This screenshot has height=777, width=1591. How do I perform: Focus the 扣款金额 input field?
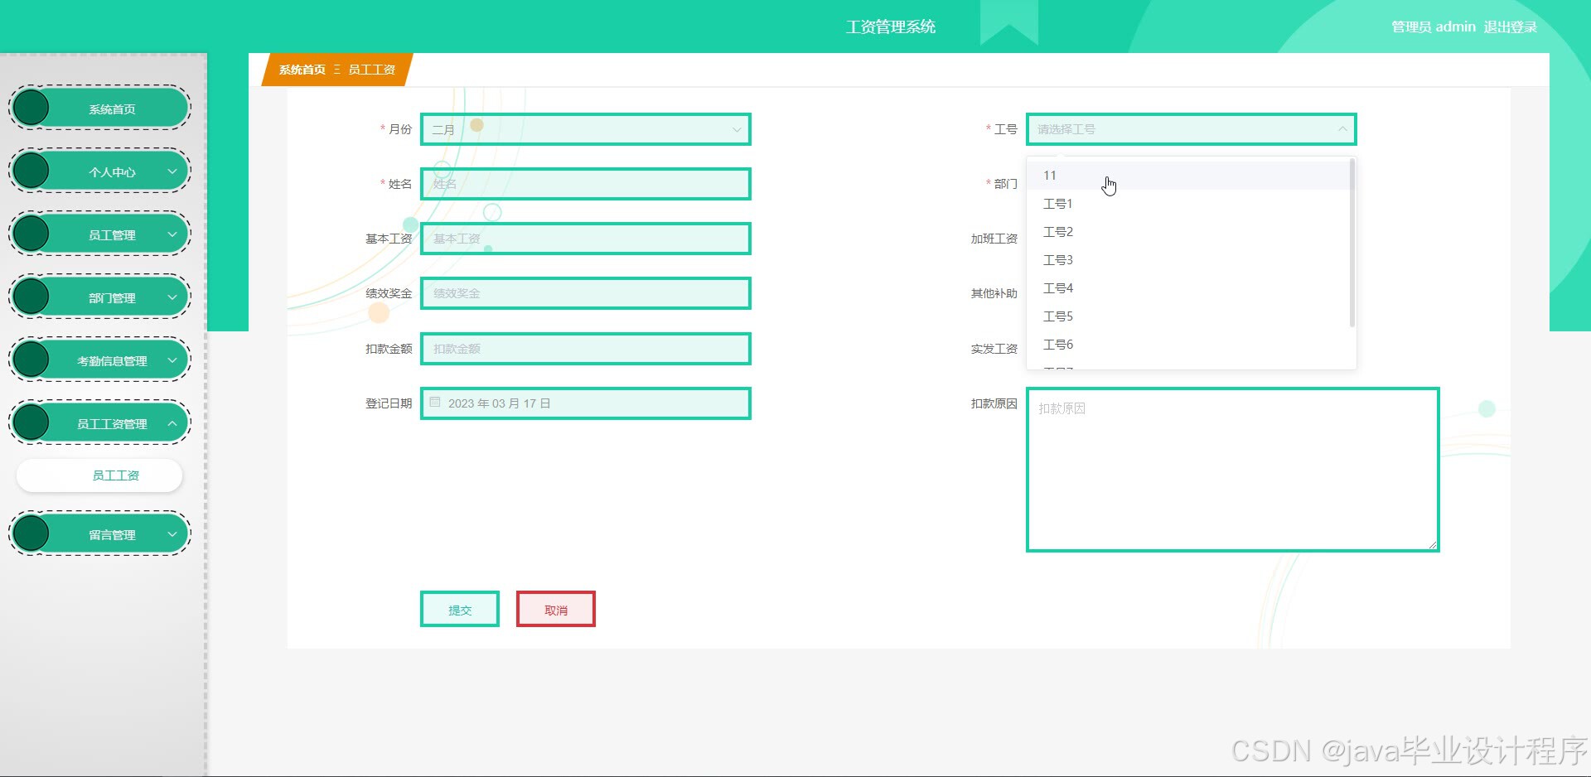[x=586, y=349]
